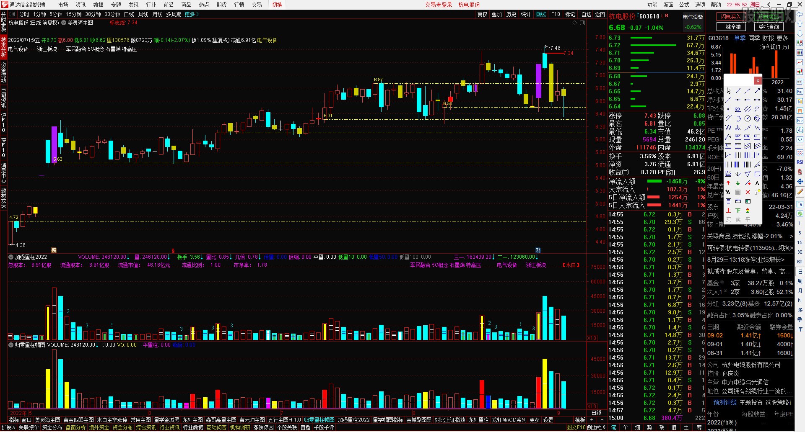The image size is (805, 432).
Task: Open 加强量柱2022 indicator dropdown
Action: 11,257
